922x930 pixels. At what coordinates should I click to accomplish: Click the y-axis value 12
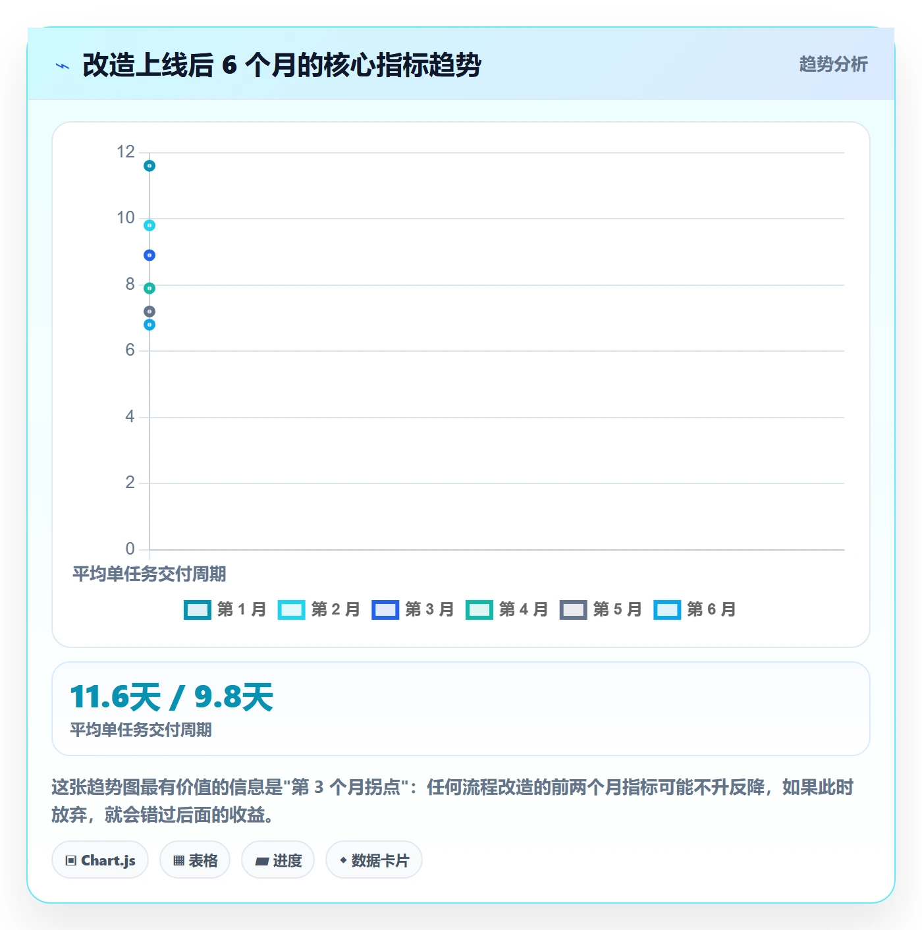pyautogui.click(x=126, y=152)
